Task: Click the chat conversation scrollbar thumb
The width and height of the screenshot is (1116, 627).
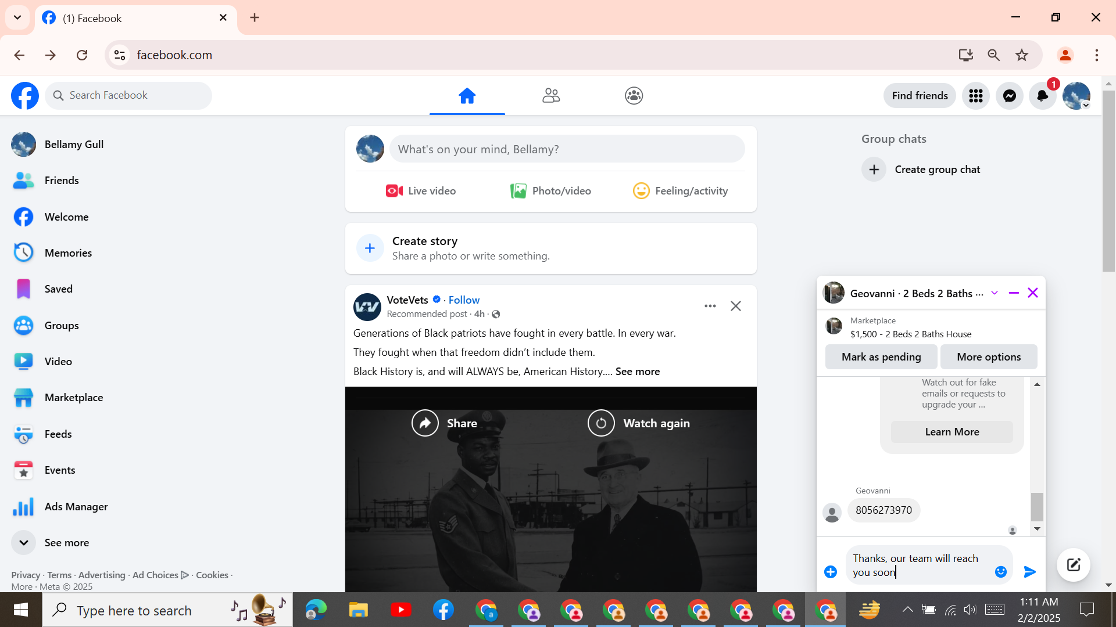Action: [1037, 507]
